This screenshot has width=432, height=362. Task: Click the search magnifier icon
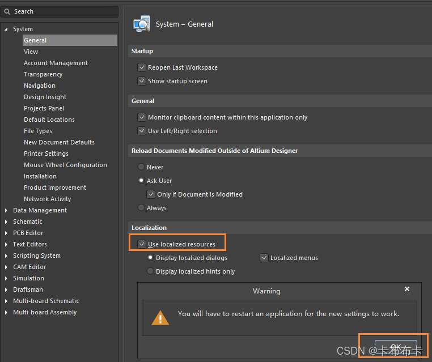[x=7, y=11]
